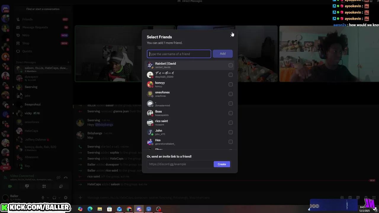Open the Swerving direct message
379x213 pixels.
tap(43, 87)
